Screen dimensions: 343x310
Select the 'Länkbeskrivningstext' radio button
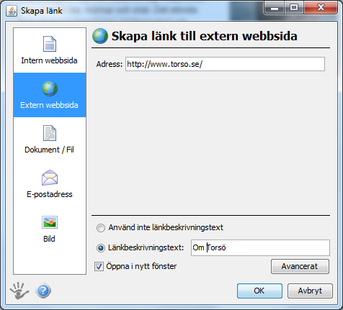pyautogui.click(x=101, y=248)
